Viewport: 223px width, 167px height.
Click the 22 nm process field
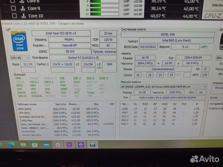(108, 33)
